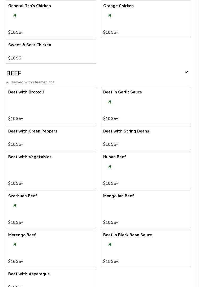Click the Morengo Beef spicy flame icon

click(x=15, y=245)
